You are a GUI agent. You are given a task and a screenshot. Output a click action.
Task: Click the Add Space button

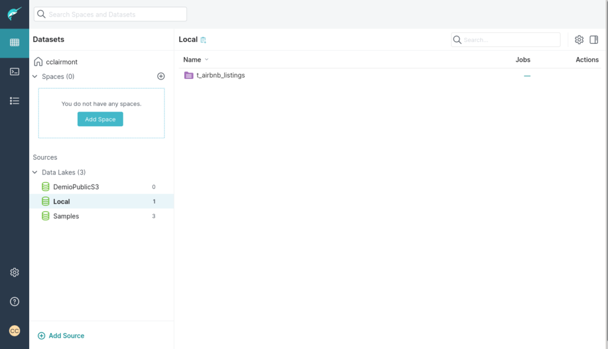pyautogui.click(x=100, y=119)
